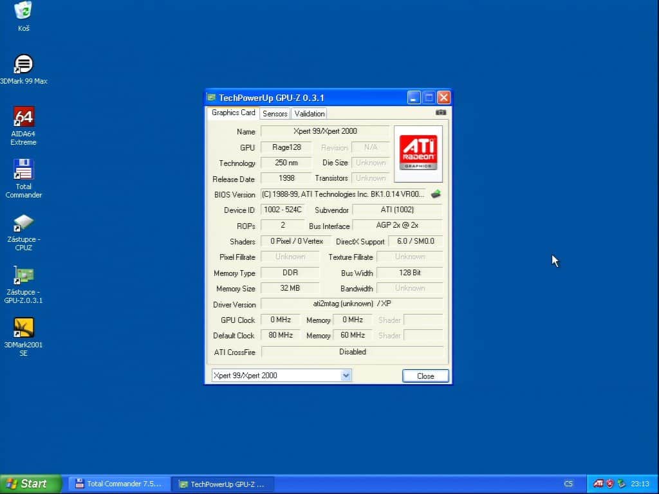Click the GPU-Z window title text
This screenshot has width=659, height=494.
pos(272,98)
